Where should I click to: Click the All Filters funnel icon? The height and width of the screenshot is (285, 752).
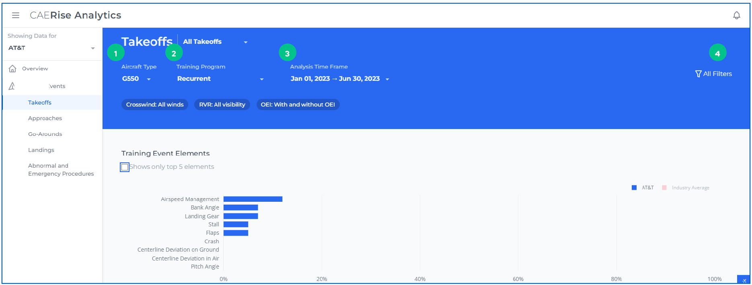(698, 74)
